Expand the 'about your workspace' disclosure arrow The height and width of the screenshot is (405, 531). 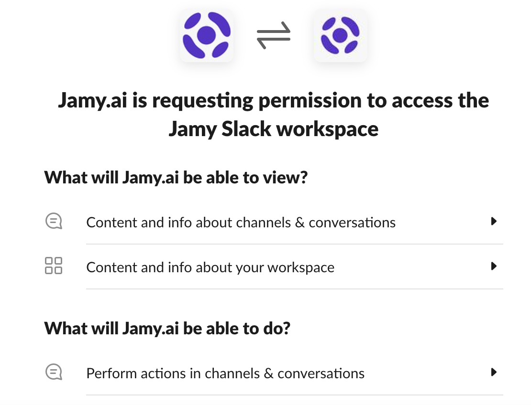[x=494, y=266]
